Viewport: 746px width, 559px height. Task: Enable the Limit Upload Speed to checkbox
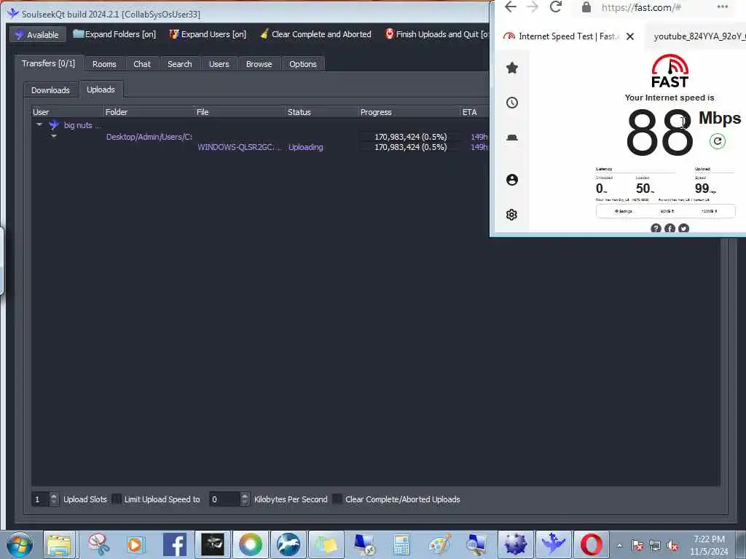(116, 499)
